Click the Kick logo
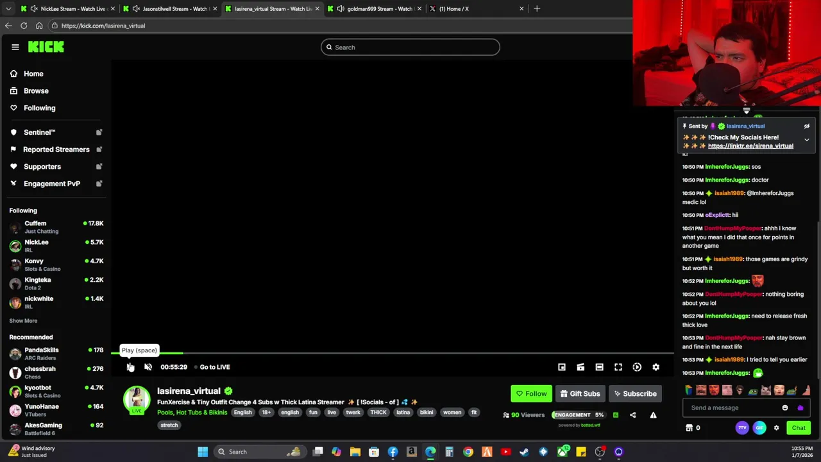Viewport: 821px width, 462px height. point(46,47)
